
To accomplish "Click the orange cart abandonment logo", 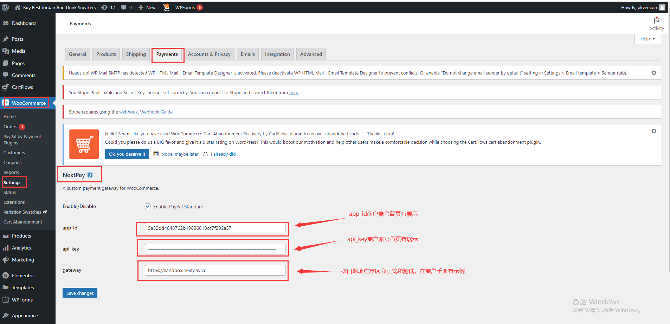I will (x=84, y=144).
